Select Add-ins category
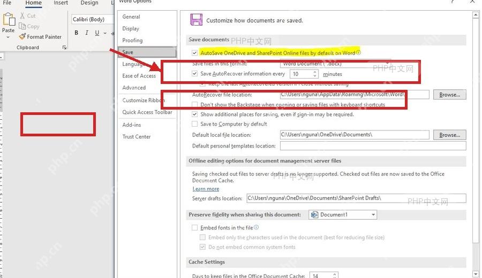482x278 pixels. [147, 125]
